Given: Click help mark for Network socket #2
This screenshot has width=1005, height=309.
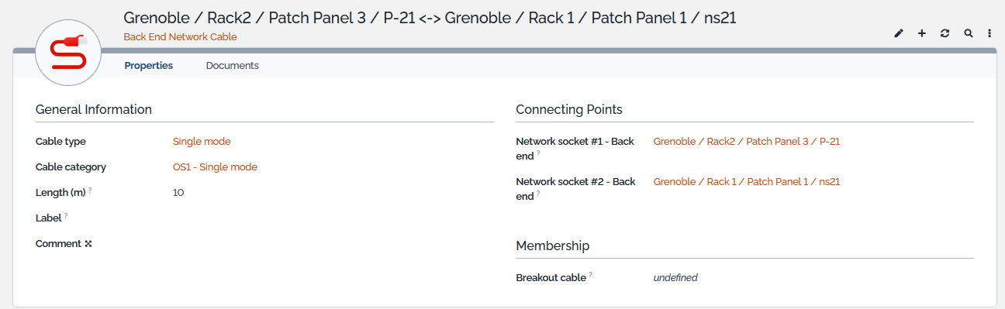Looking at the screenshot, I should [538, 194].
